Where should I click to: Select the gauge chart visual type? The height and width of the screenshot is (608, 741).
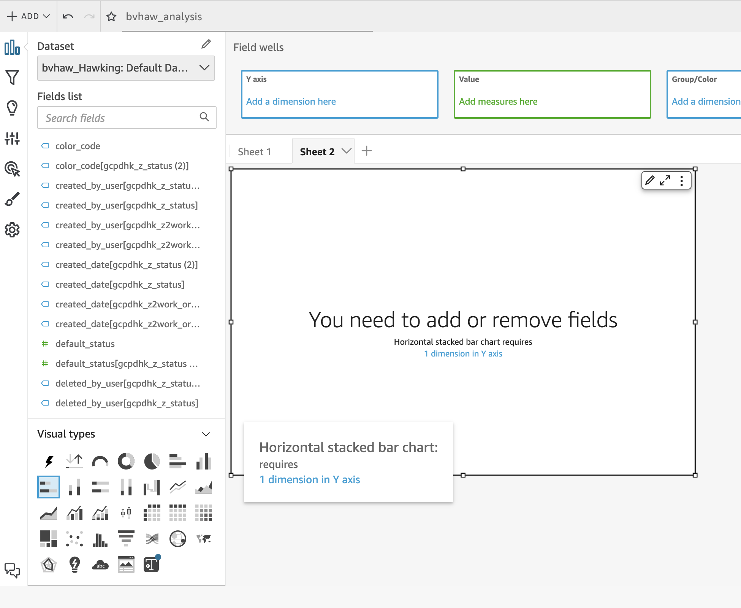(x=100, y=462)
